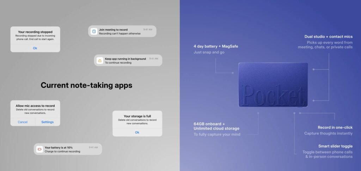The image size is (361, 171).
Task: Click the Pocket device image
Action: (273, 85)
